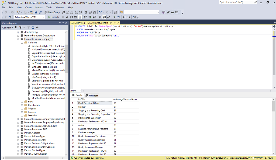
Task: Collapse the Columns folder node
Action: pos(22,43)
